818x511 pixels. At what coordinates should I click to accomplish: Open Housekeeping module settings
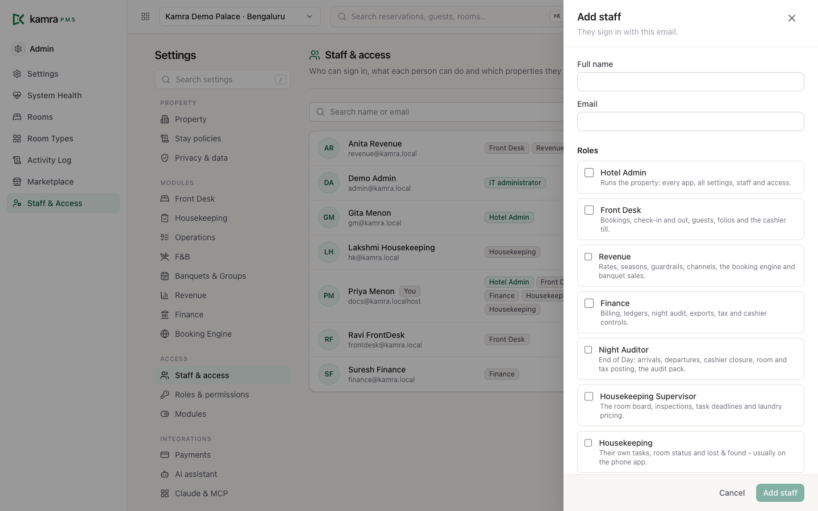point(223,218)
